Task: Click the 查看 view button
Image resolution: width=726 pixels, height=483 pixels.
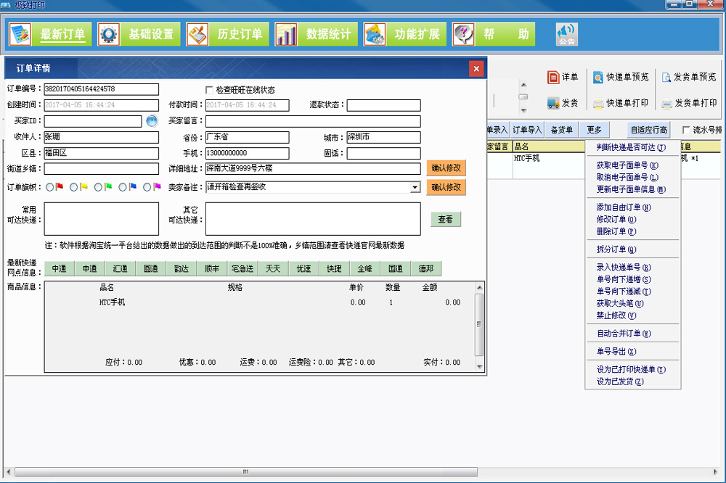Action: coord(445,219)
